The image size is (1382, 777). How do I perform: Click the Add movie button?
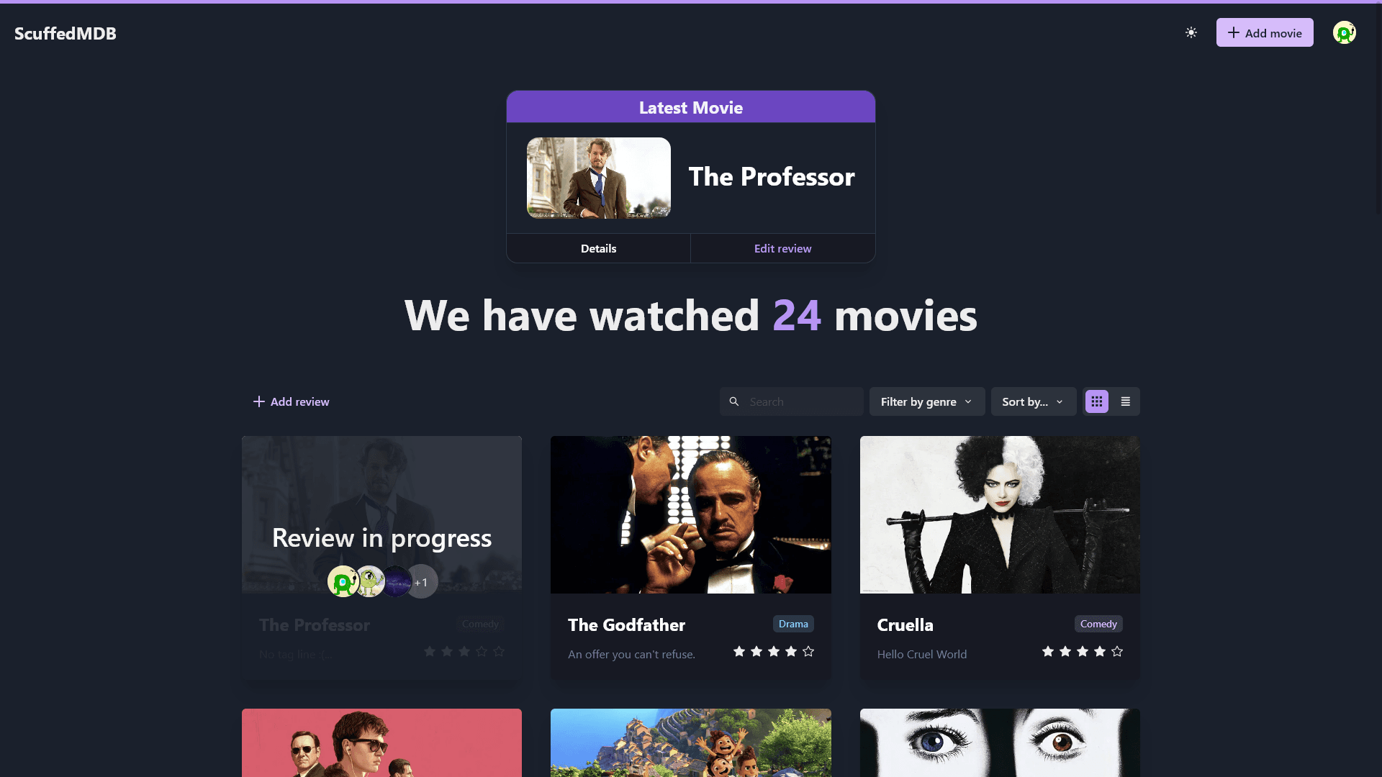(x=1264, y=32)
